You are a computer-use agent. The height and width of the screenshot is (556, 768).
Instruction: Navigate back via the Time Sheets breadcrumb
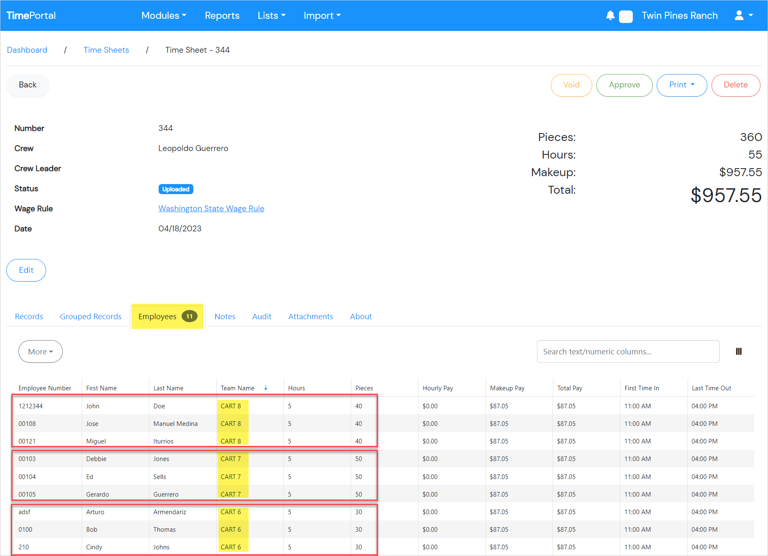(x=106, y=50)
